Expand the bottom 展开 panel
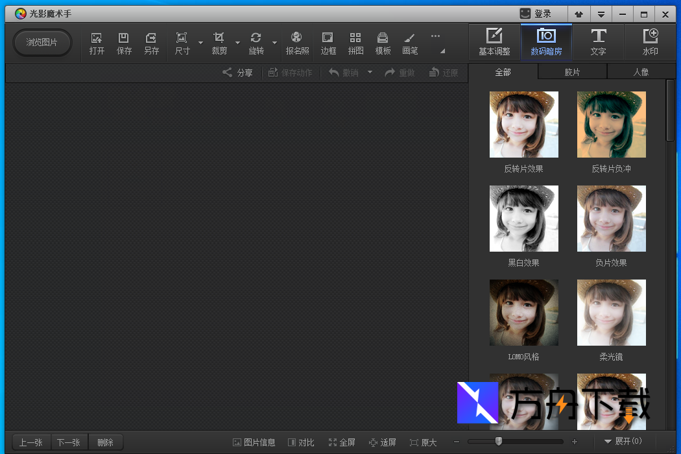This screenshot has width=681, height=454. click(x=623, y=442)
